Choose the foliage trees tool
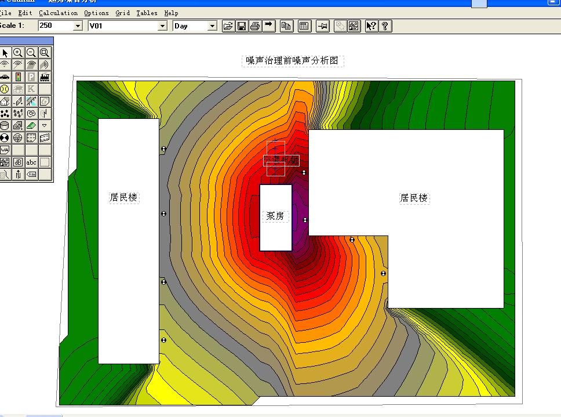This screenshot has width=561, height=417. tap(18, 114)
